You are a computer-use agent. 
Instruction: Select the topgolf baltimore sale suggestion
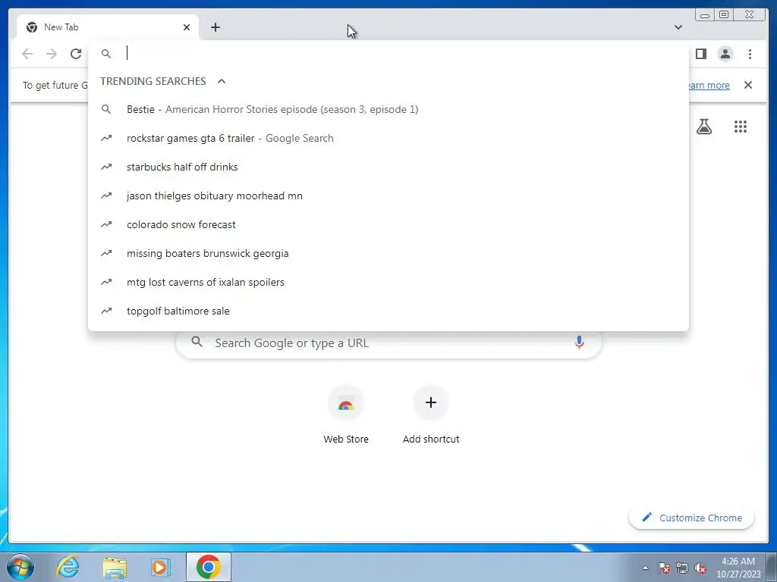[388, 311]
